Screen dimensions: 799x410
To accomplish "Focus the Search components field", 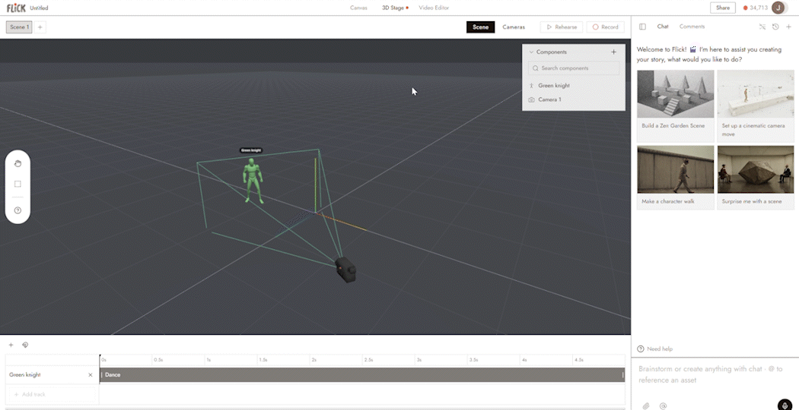I will coord(574,68).
